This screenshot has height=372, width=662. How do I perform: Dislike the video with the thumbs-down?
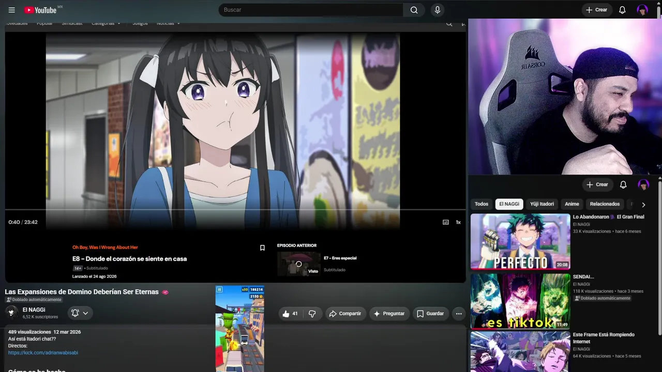pyautogui.click(x=312, y=314)
